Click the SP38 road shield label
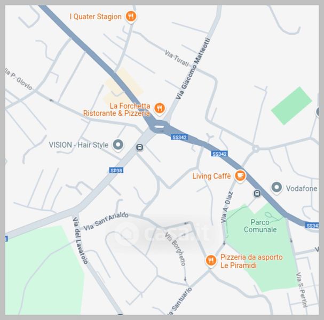The image size is (324, 320). coord(116,171)
